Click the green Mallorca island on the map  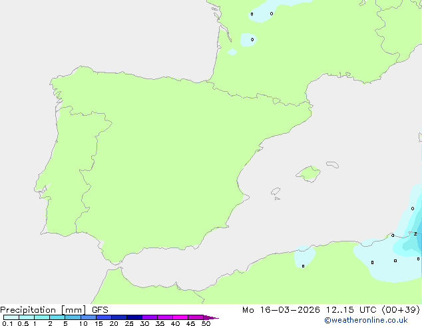tap(309, 174)
